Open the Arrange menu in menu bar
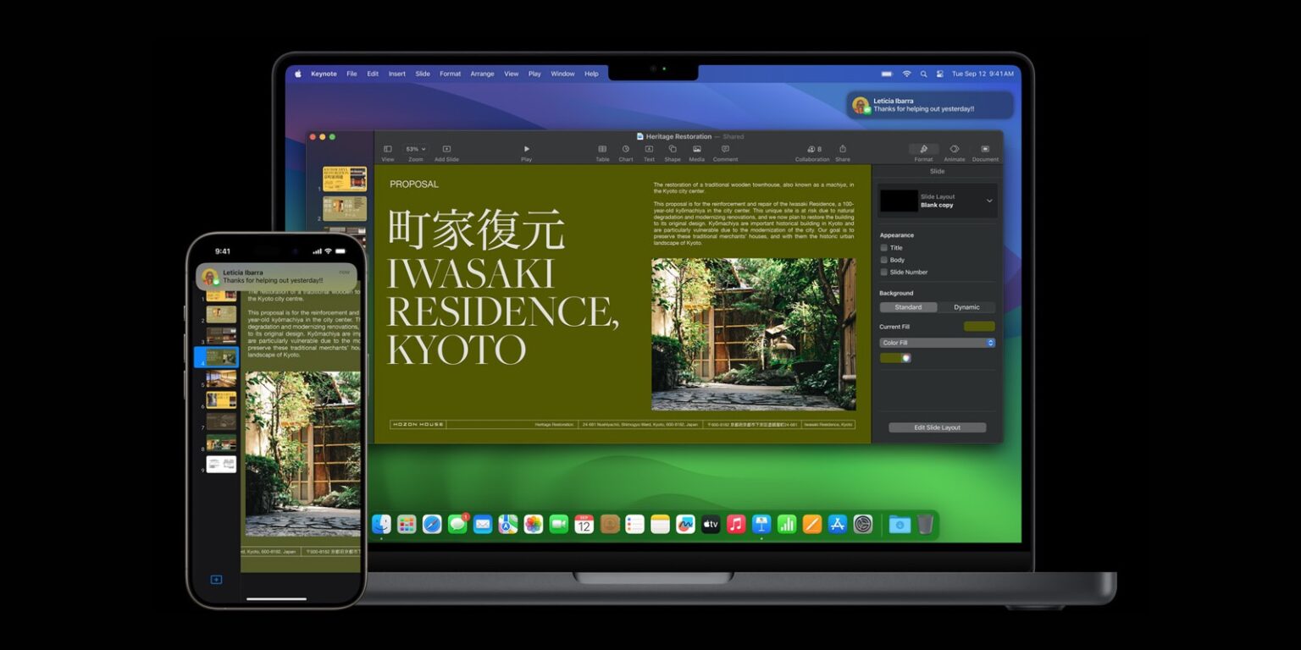 coord(482,74)
